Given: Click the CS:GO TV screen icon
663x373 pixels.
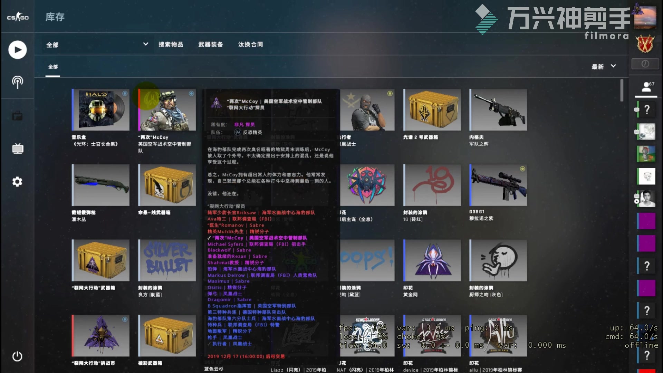Looking at the screenshot, I should point(17,149).
